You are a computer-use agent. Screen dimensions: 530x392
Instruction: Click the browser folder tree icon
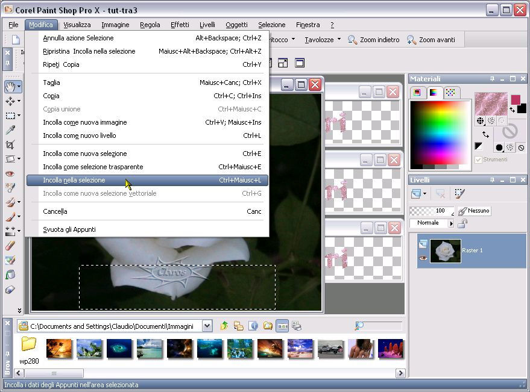pyautogui.click(x=239, y=326)
